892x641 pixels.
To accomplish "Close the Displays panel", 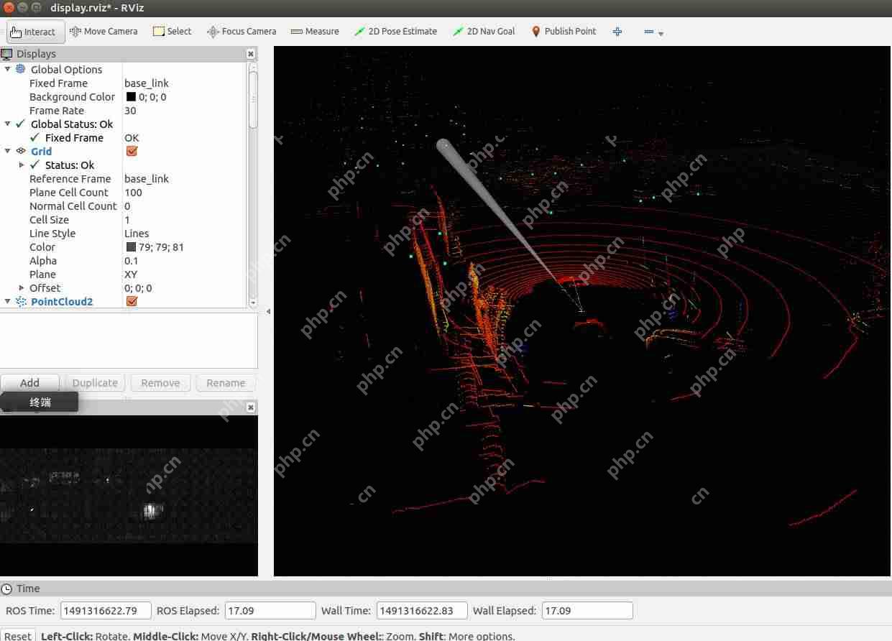I will coord(251,54).
